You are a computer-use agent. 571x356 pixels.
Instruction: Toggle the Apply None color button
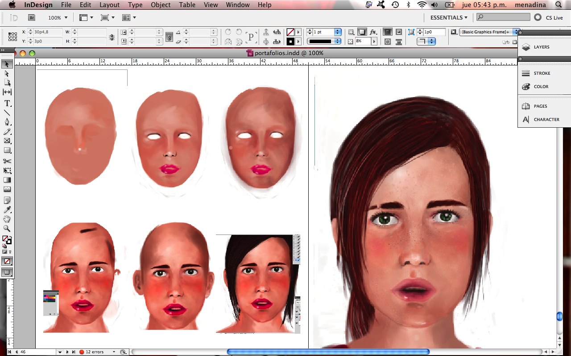tap(7, 261)
